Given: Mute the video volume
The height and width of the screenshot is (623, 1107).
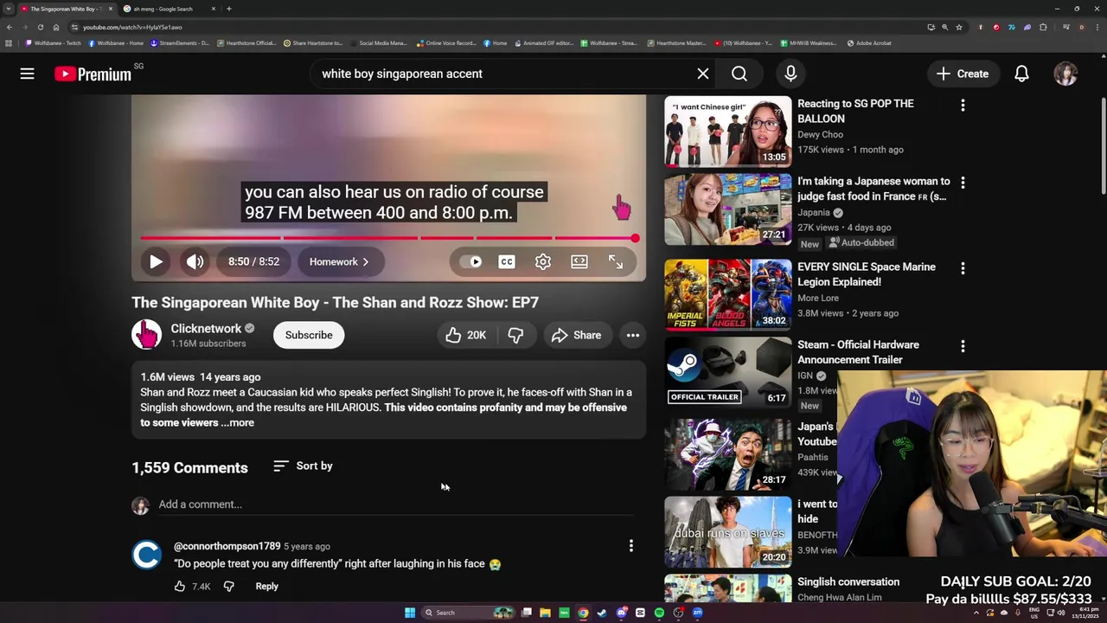Looking at the screenshot, I should tap(195, 261).
